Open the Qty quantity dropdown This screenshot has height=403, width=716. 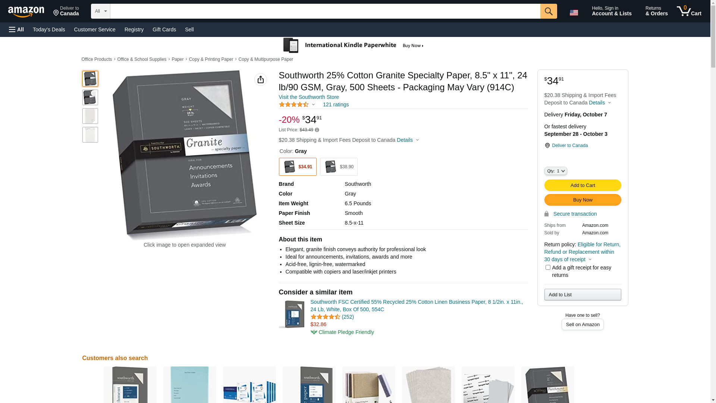tap(556, 171)
